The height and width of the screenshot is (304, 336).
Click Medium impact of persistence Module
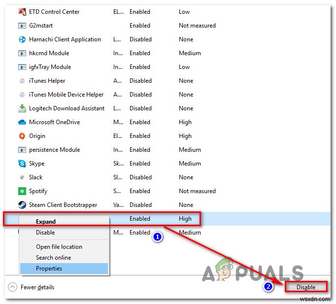pyautogui.click(x=190, y=150)
